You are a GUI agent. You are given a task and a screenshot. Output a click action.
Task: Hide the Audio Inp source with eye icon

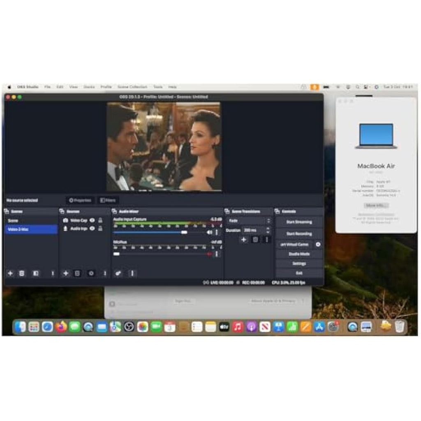pyautogui.click(x=92, y=229)
